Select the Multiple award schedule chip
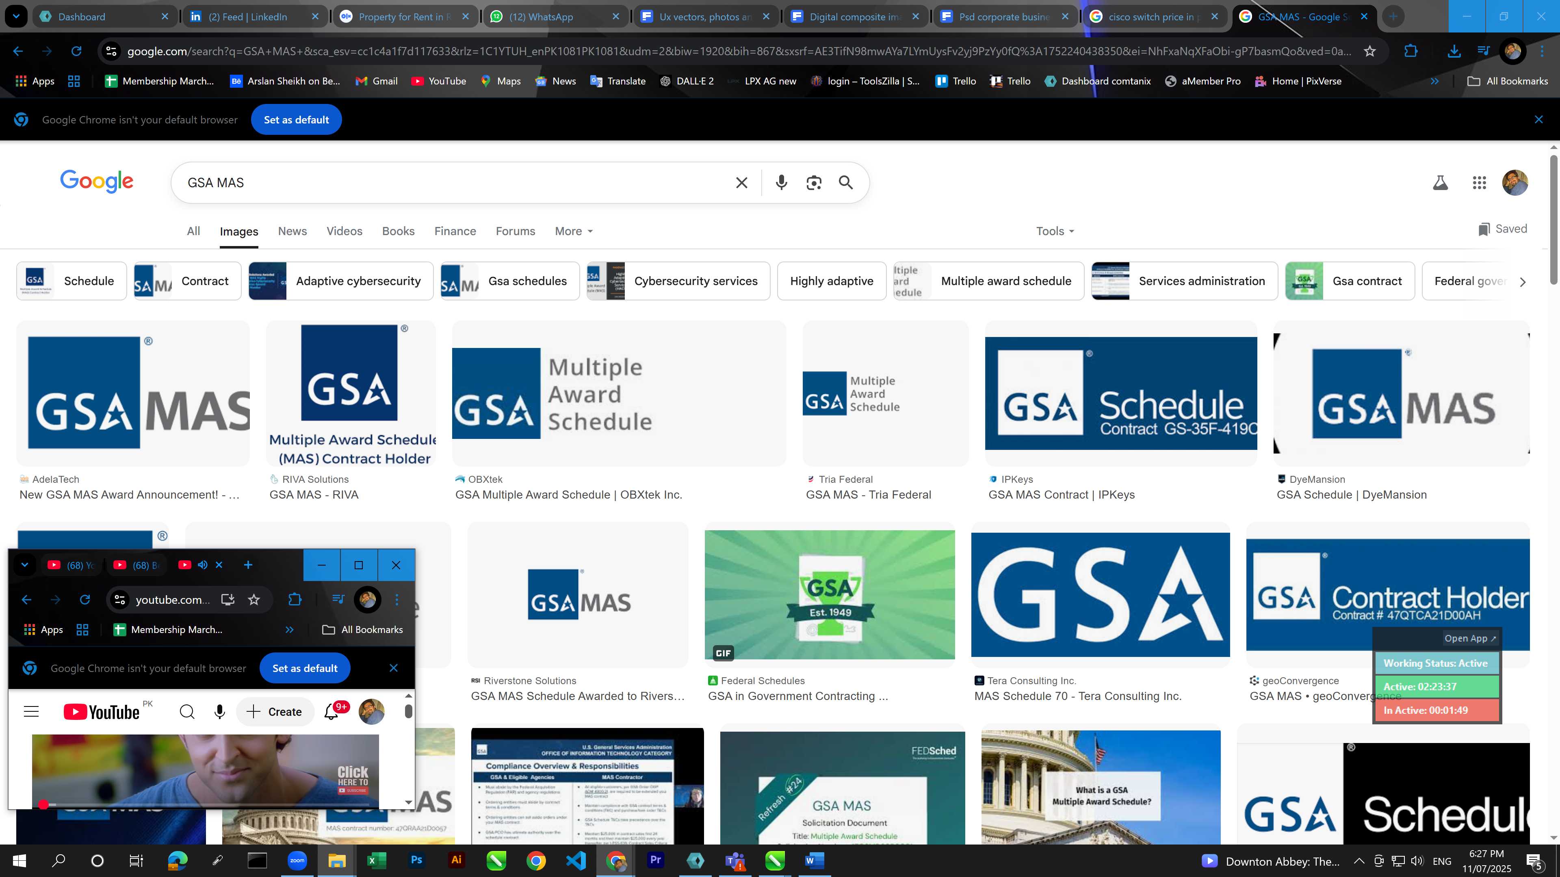Viewport: 1560px width, 877px height. pos(988,281)
